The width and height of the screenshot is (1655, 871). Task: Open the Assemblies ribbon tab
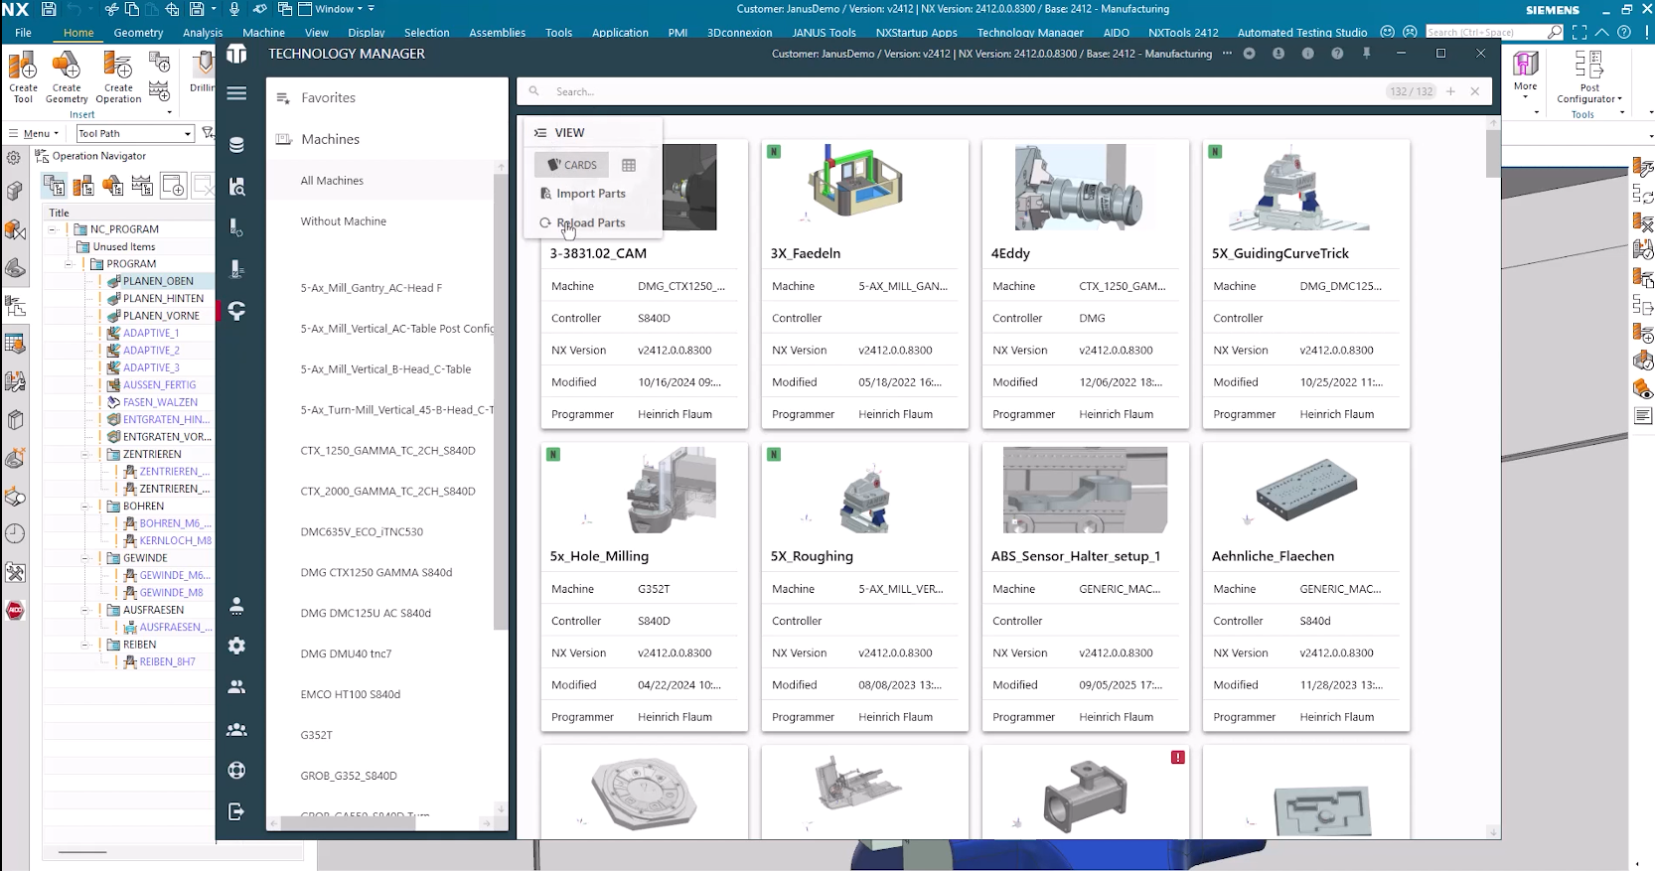click(x=497, y=33)
